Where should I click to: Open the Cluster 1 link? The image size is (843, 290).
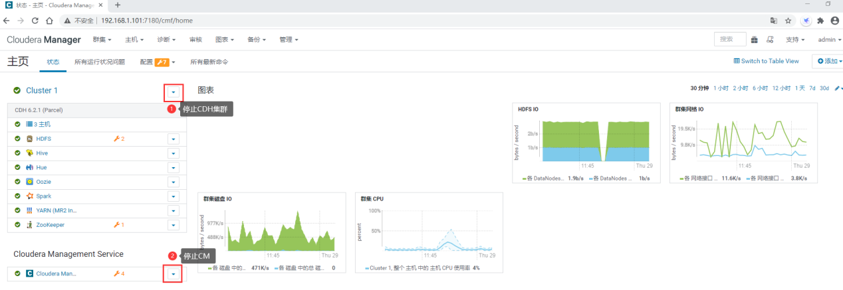[42, 90]
